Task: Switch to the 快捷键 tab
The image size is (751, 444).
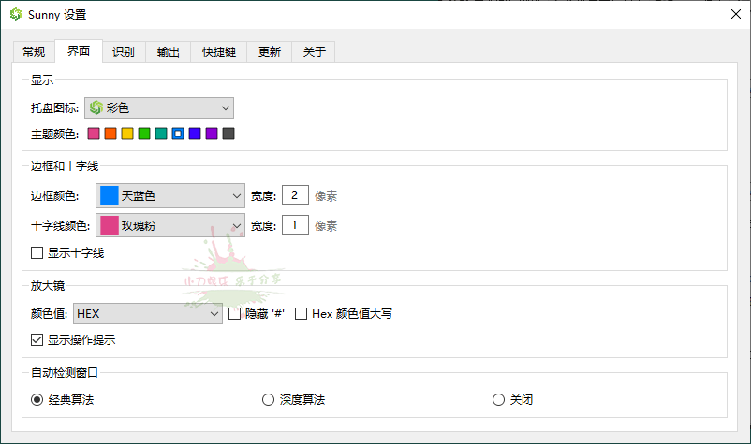Action: pos(218,52)
